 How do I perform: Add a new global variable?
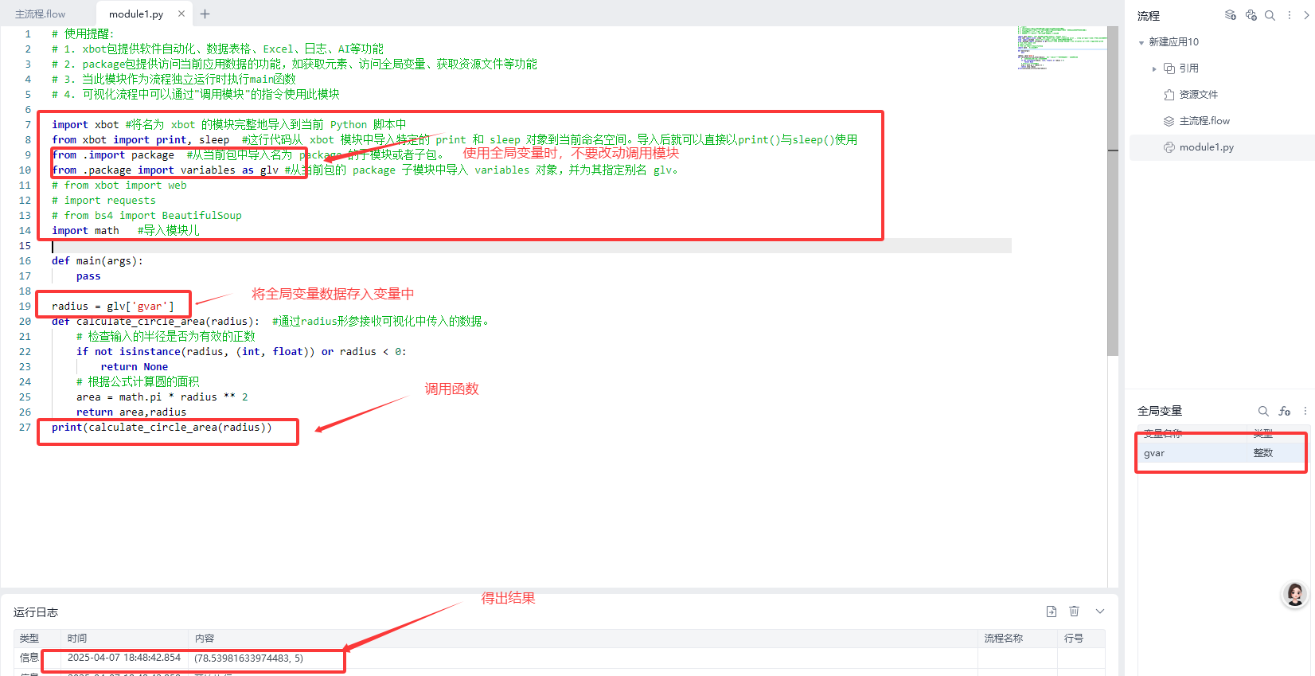tap(1284, 411)
